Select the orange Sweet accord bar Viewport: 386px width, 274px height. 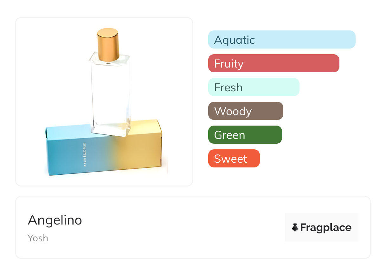[234, 159]
